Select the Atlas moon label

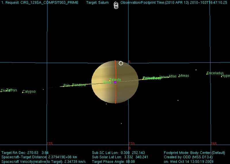(x=172, y=76)
